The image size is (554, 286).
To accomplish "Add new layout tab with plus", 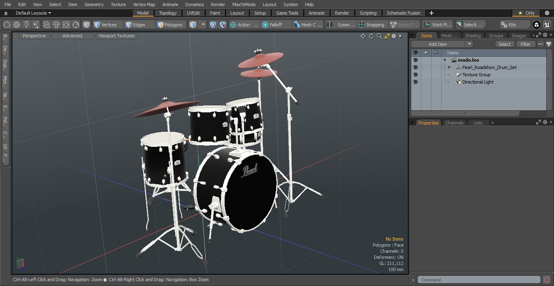I will (431, 13).
